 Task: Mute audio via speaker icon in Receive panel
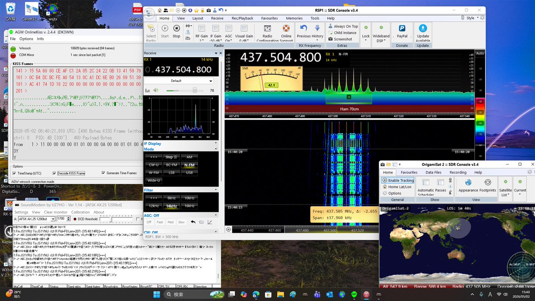click(x=156, y=90)
